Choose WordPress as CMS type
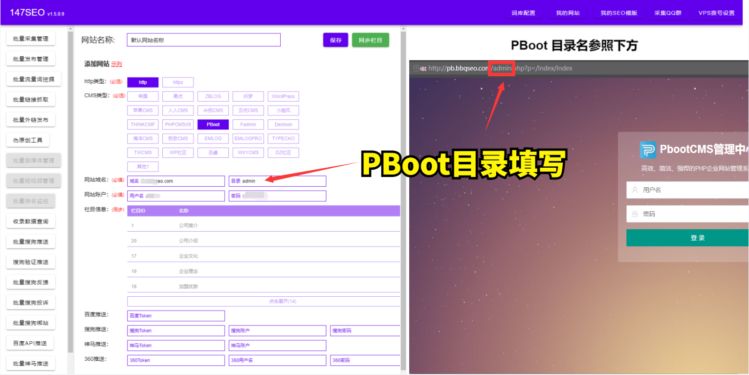The image size is (749, 375). pos(284,96)
